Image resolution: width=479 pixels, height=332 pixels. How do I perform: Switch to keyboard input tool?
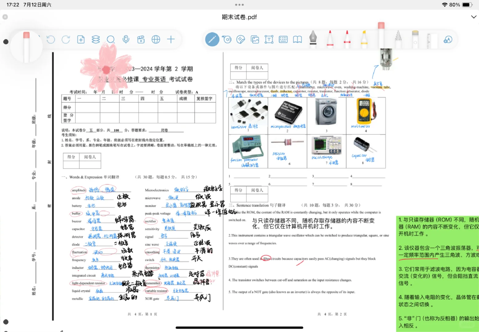(x=283, y=39)
